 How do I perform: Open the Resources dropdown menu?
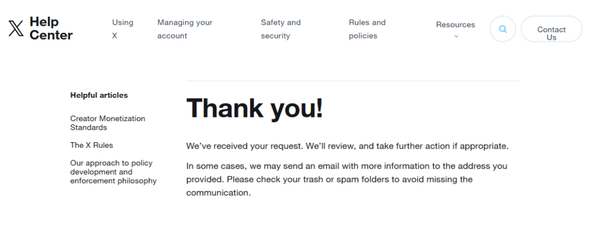click(455, 25)
